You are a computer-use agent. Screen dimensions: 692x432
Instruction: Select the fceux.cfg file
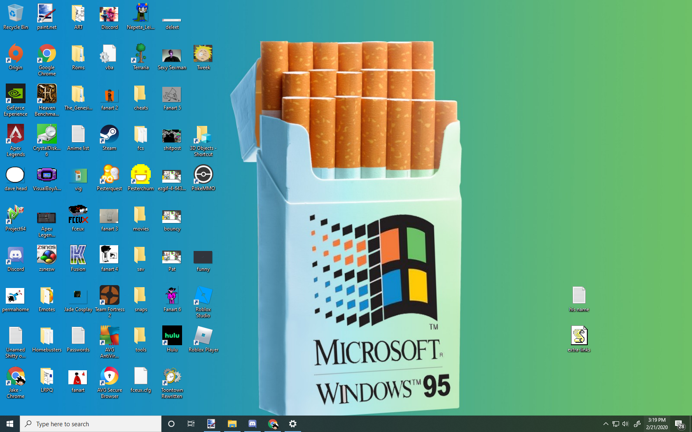(x=141, y=380)
